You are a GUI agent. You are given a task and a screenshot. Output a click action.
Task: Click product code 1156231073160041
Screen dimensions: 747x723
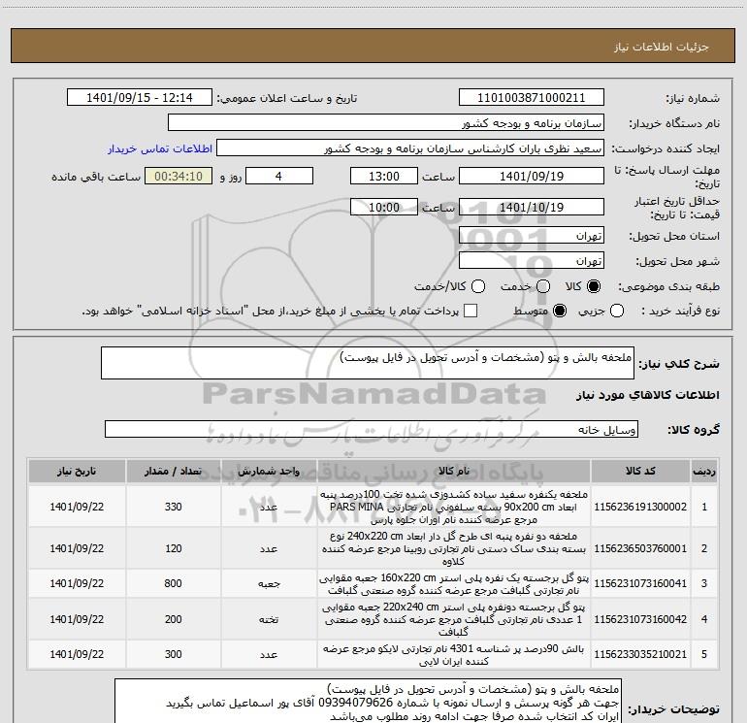(640, 583)
